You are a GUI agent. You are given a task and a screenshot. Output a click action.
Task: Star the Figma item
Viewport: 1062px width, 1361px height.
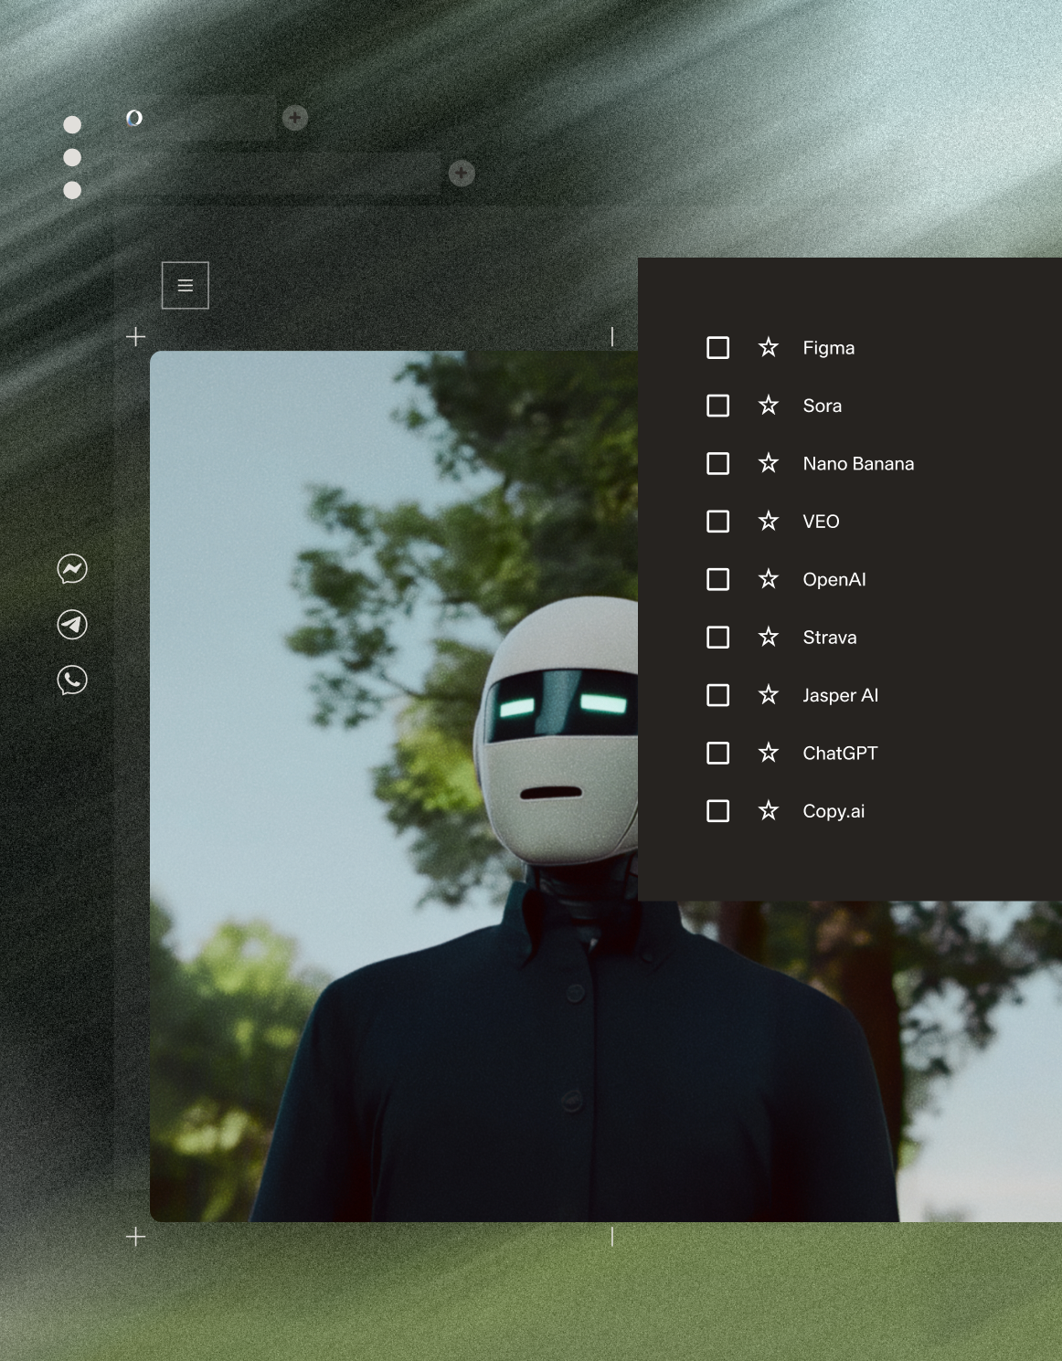769,347
